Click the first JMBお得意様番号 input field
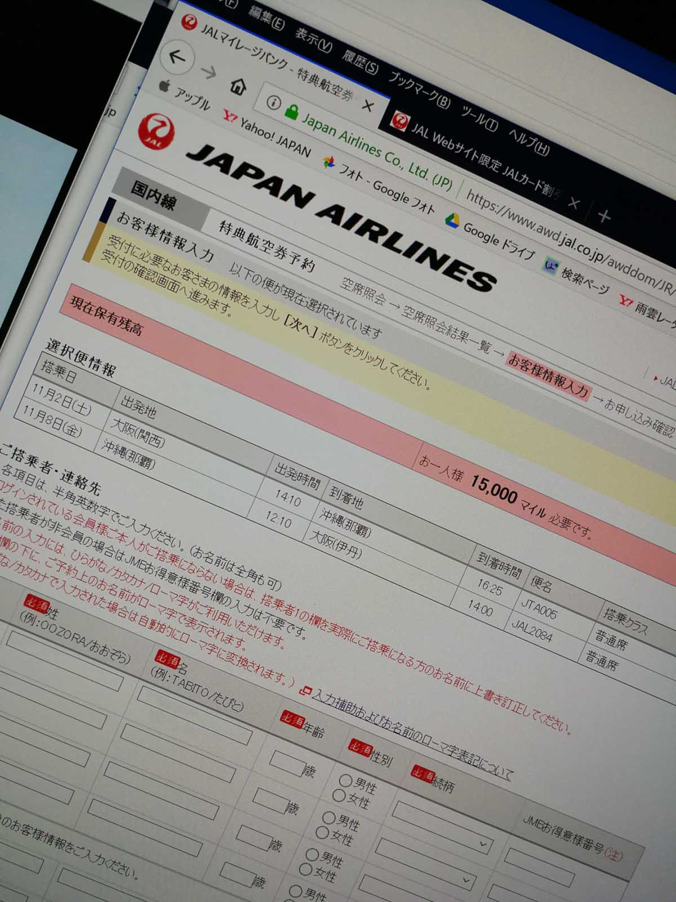The height and width of the screenshot is (902, 676). click(540, 868)
